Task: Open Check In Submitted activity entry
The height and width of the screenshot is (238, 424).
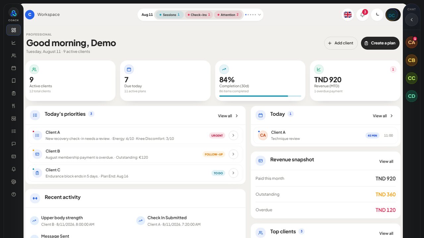Action: click(187, 221)
